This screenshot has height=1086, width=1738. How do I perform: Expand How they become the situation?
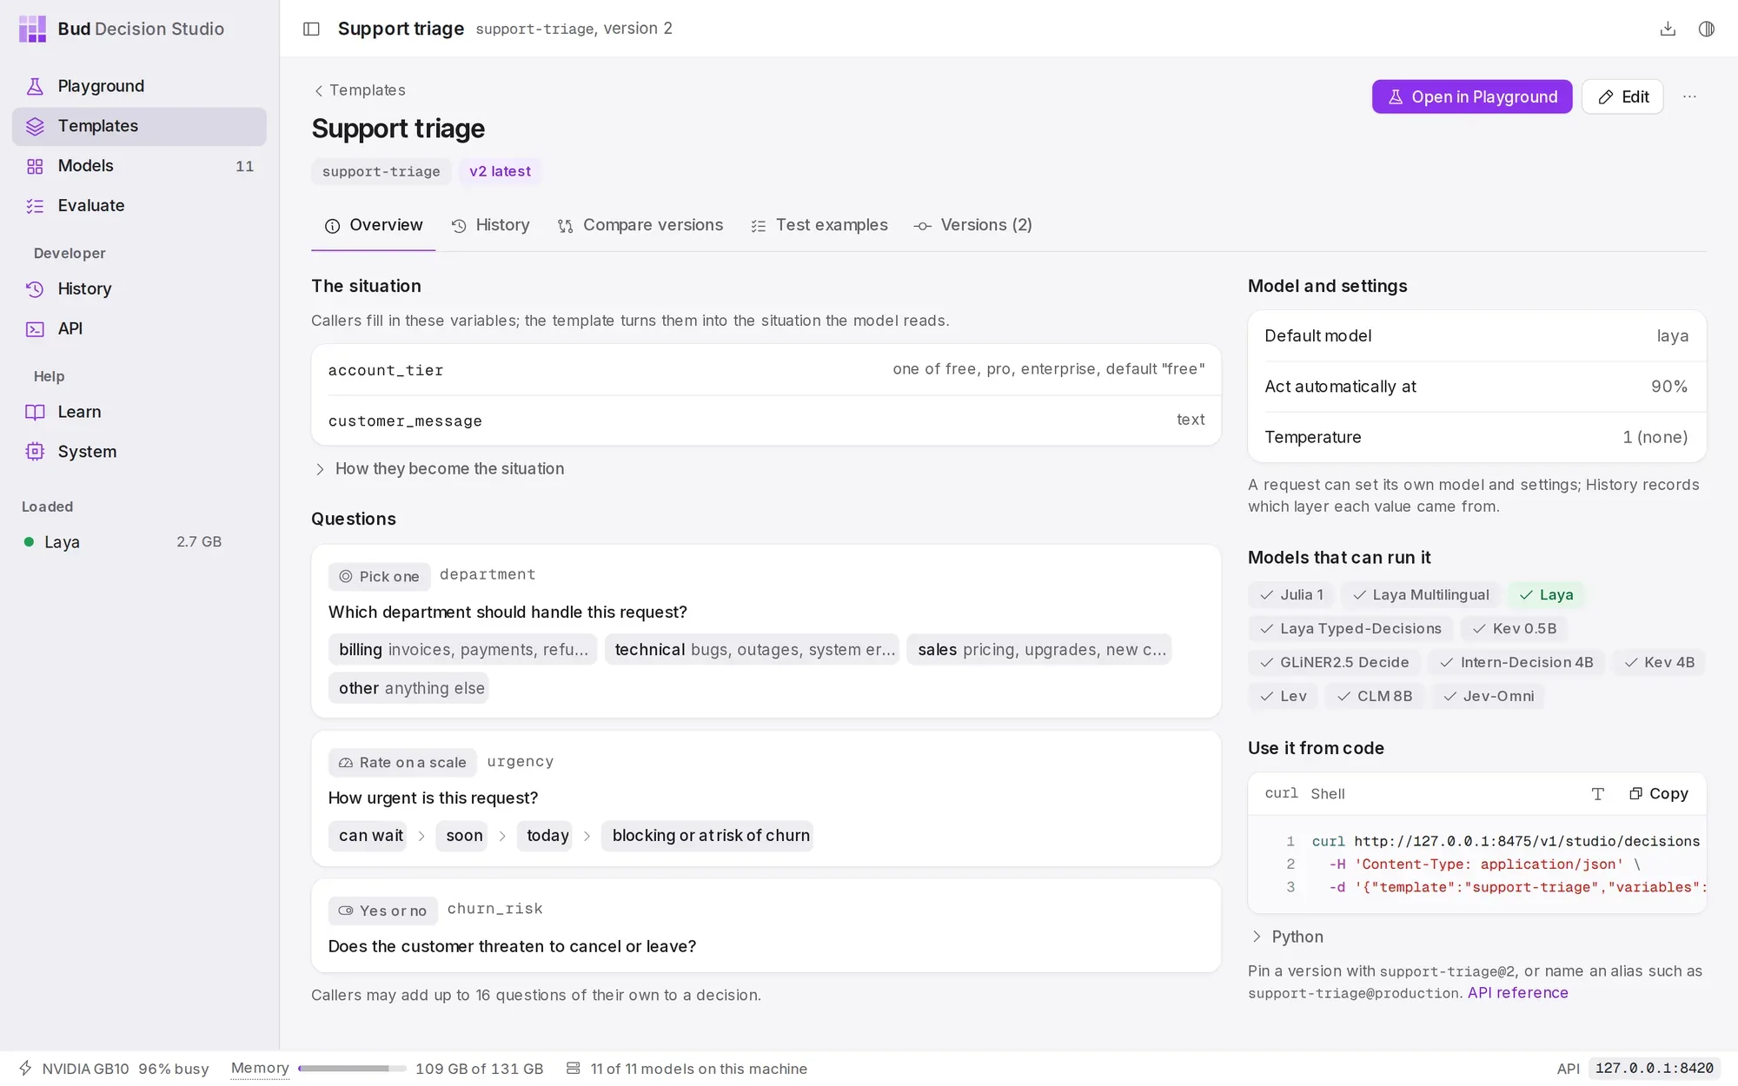click(x=439, y=469)
